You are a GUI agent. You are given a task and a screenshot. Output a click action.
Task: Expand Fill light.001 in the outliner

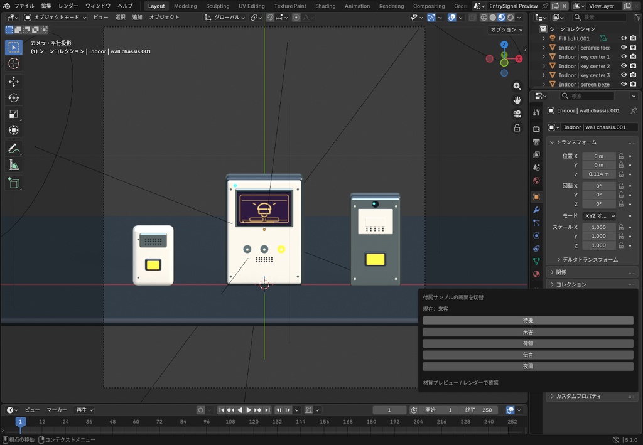point(544,38)
